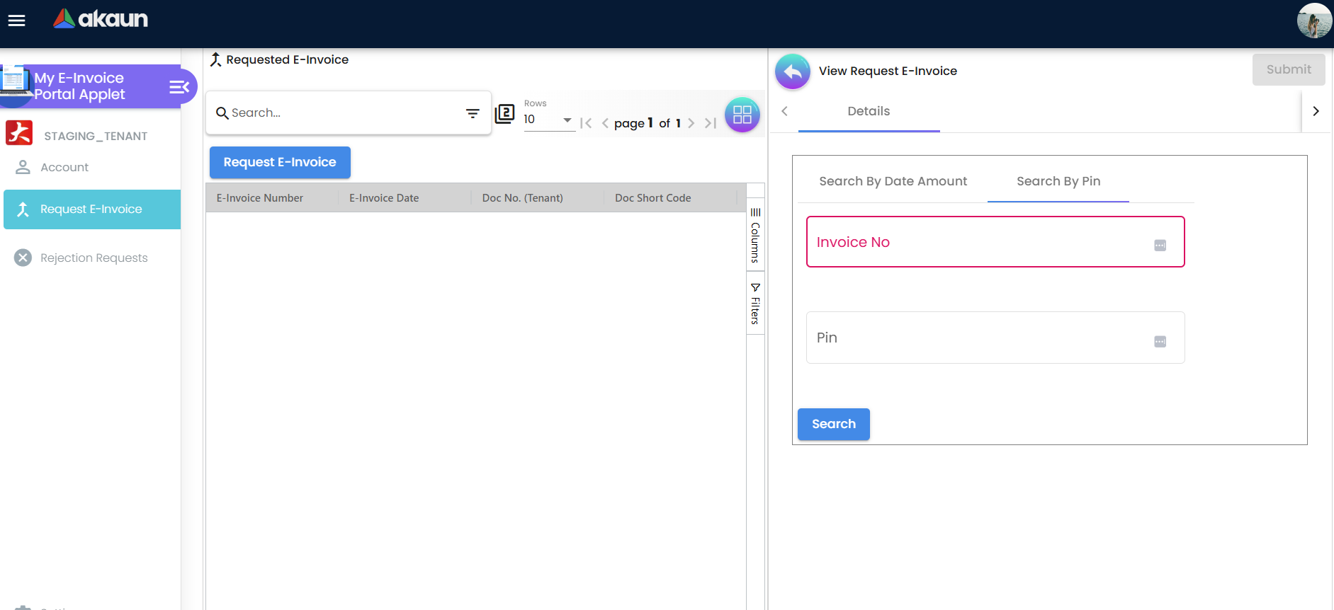
Task: Toggle the grid view round button
Action: 742,115
